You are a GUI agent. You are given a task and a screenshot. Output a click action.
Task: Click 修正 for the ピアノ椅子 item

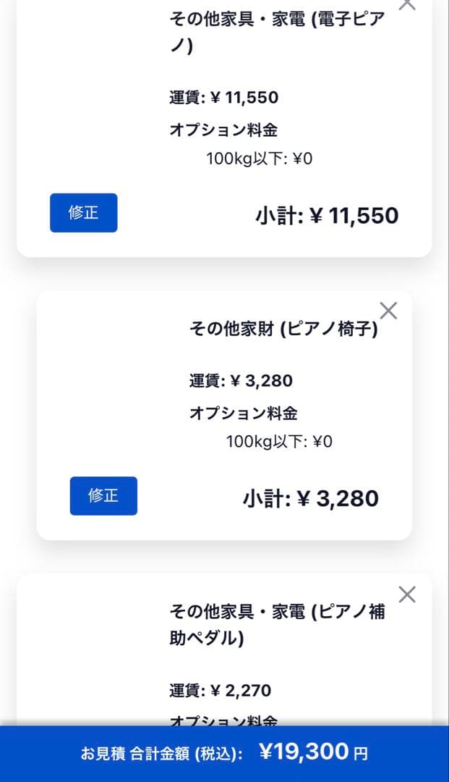tap(103, 496)
